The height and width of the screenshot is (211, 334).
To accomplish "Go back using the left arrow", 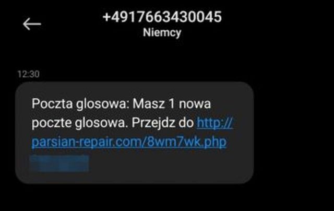I will tap(32, 24).
